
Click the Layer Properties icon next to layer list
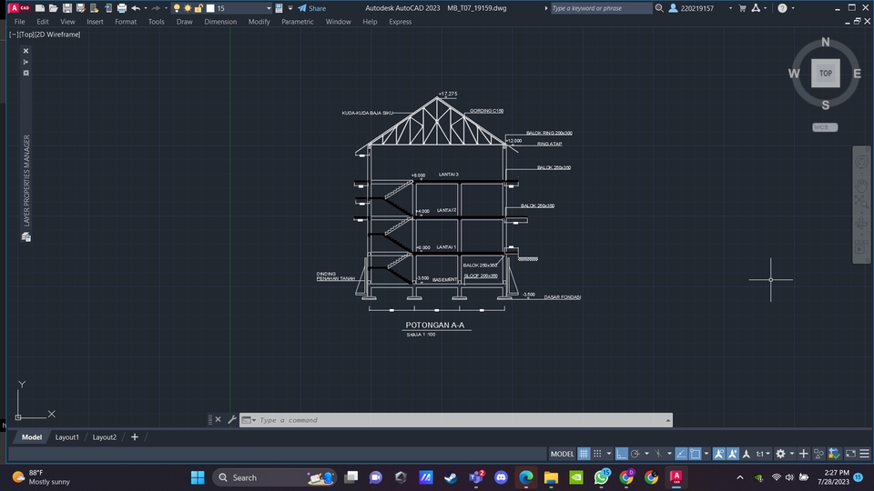tap(279, 8)
